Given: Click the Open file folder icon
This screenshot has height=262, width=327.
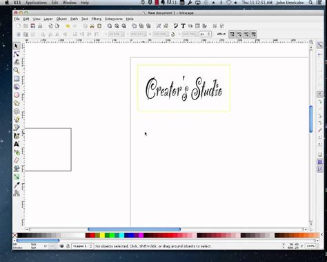Looking at the screenshot, I should (x=26, y=26).
